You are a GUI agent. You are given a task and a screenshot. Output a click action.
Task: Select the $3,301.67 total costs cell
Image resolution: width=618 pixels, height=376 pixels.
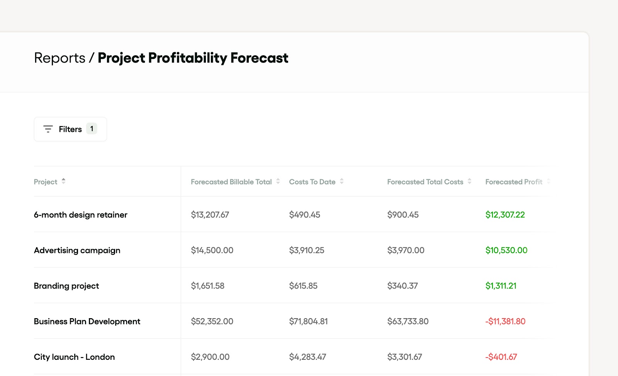tap(405, 357)
